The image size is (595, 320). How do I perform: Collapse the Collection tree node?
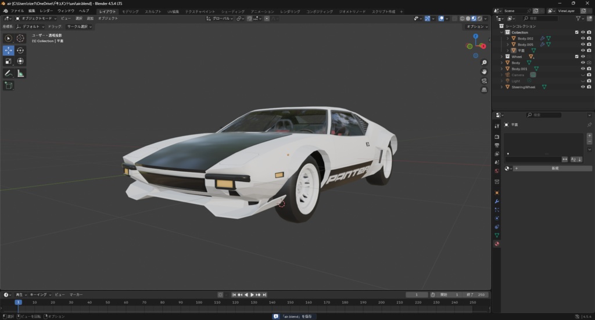501,32
